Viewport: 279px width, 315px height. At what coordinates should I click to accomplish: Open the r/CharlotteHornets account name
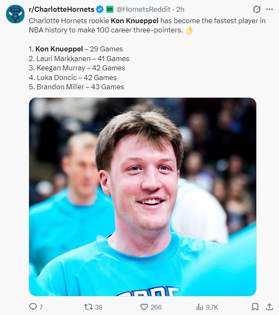coord(61,9)
